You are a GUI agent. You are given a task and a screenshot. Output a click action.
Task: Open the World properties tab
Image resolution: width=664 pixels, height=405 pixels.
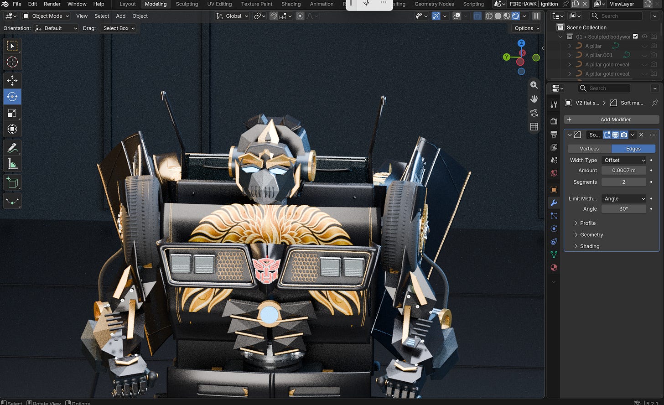tap(554, 173)
